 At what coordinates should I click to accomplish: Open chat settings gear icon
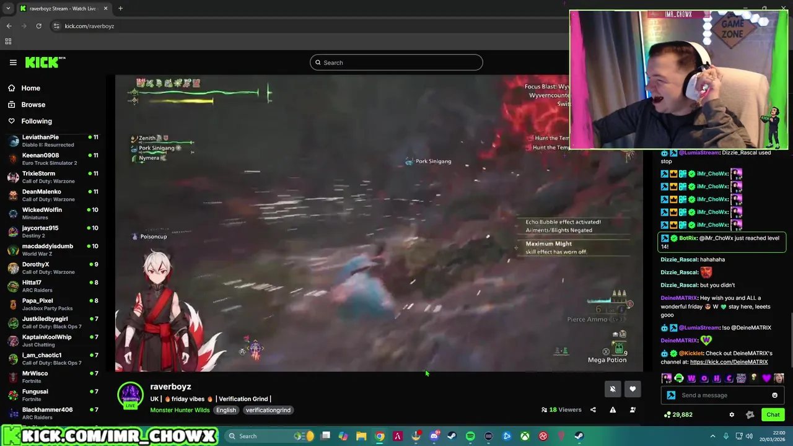click(732, 415)
